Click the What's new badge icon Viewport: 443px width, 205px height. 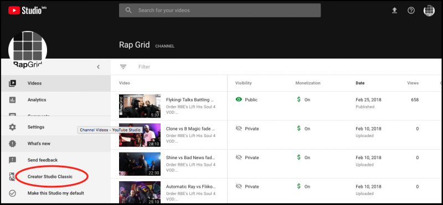tap(12, 144)
